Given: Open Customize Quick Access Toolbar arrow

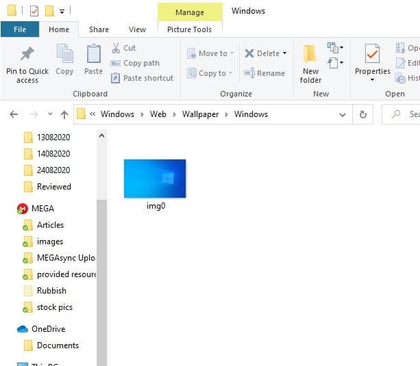Looking at the screenshot, I should [x=62, y=12].
